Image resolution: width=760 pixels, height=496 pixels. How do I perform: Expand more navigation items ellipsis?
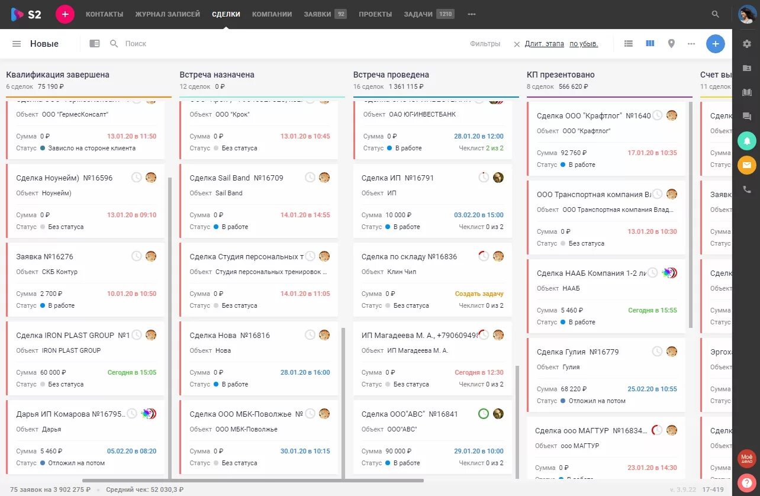click(x=471, y=14)
